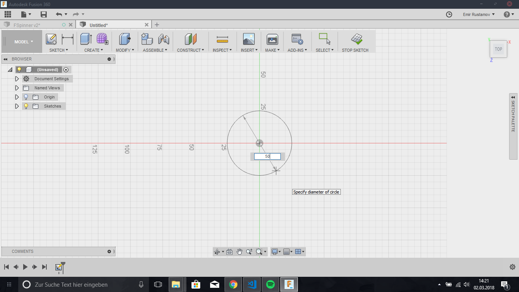Open the data panel grid icon
519x292 pixels.
point(8,14)
